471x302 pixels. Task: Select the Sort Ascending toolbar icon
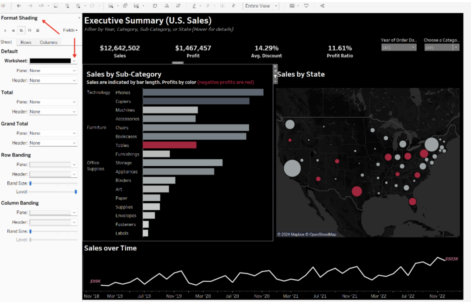(x=167, y=6)
